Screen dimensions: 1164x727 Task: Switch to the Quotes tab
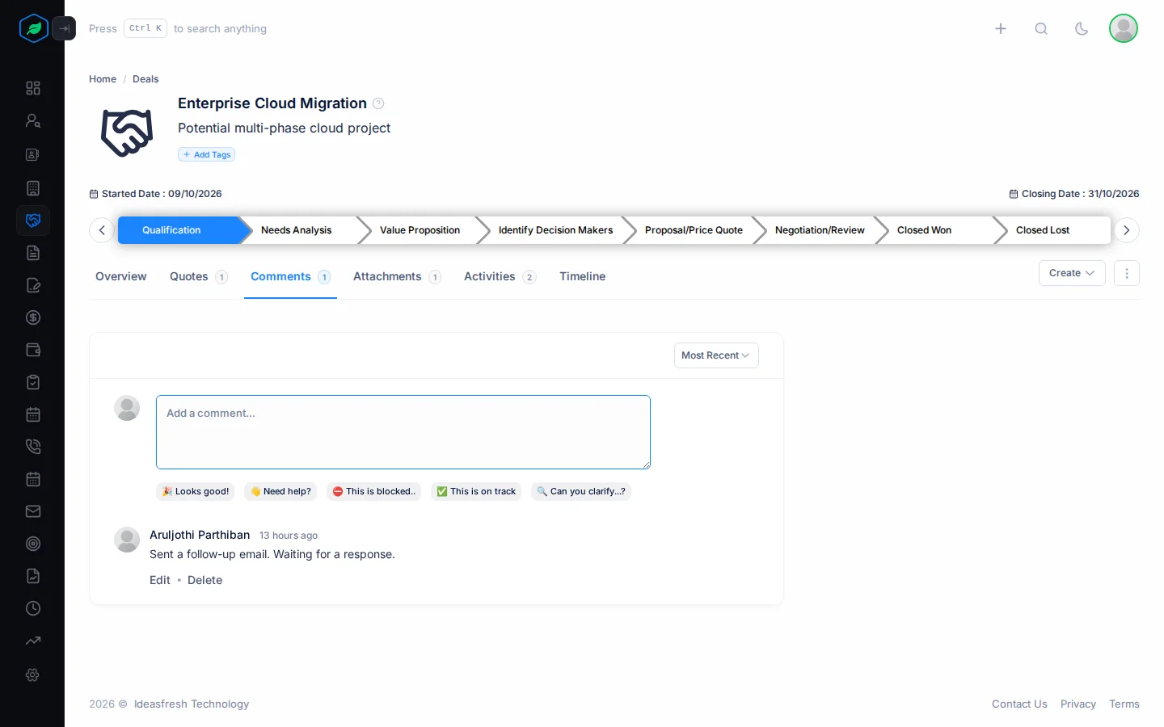pyautogui.click(x=198, y=276)
